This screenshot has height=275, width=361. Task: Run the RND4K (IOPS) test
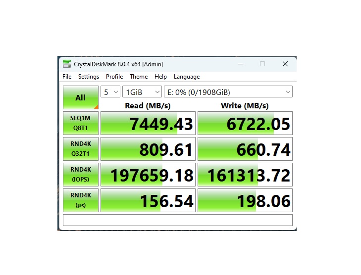(81, 175)
